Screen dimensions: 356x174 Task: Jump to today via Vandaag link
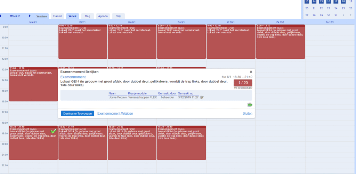(42, 16)
